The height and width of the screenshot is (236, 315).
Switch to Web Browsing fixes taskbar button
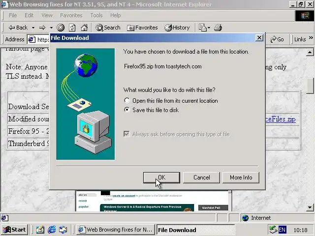pos(115,230)
